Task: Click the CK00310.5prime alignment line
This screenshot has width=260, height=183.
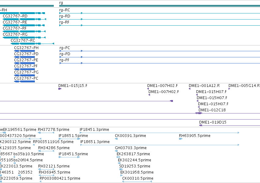Action: pyautogui.click(x=137, y=181)
